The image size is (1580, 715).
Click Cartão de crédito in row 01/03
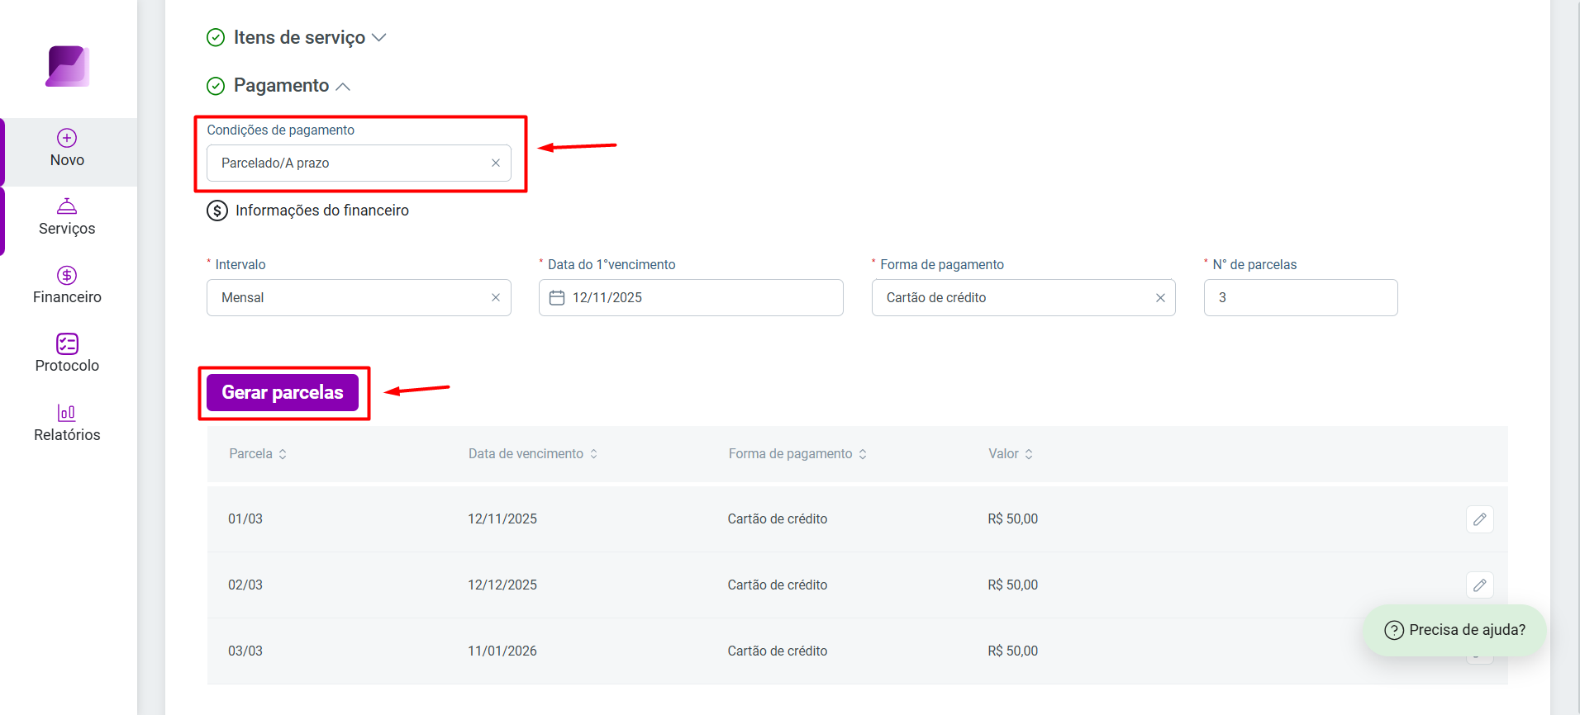click(x=778, y=519)
